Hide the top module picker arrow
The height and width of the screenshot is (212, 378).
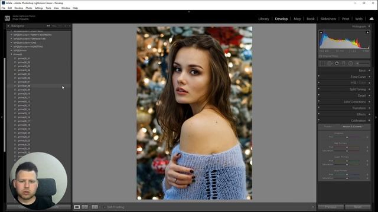[189, 12]
